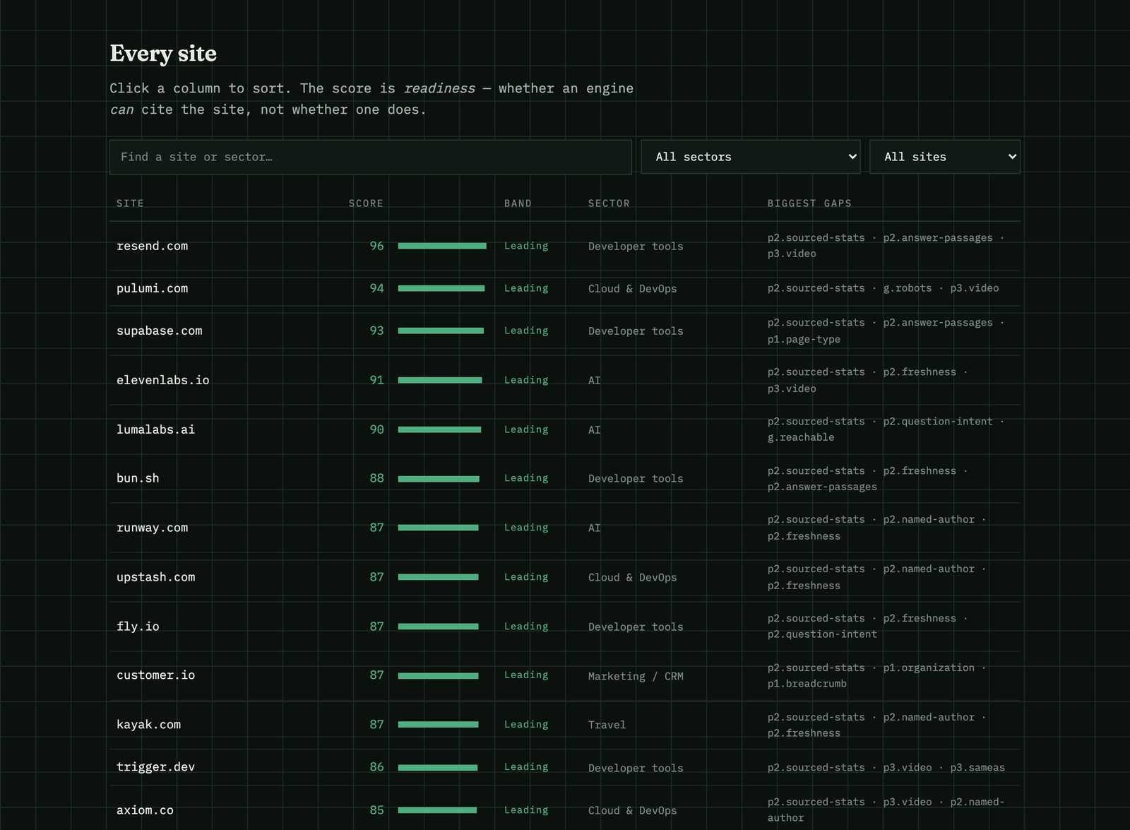Click the score 91 for elevenlabs.io
This screenshot has width=1130, height=830.
(x=377, y=380)
